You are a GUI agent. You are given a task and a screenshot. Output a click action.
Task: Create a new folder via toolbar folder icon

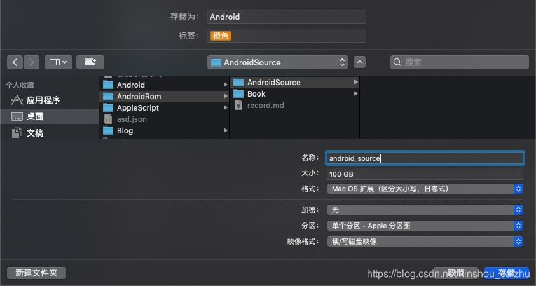(90, 62)
